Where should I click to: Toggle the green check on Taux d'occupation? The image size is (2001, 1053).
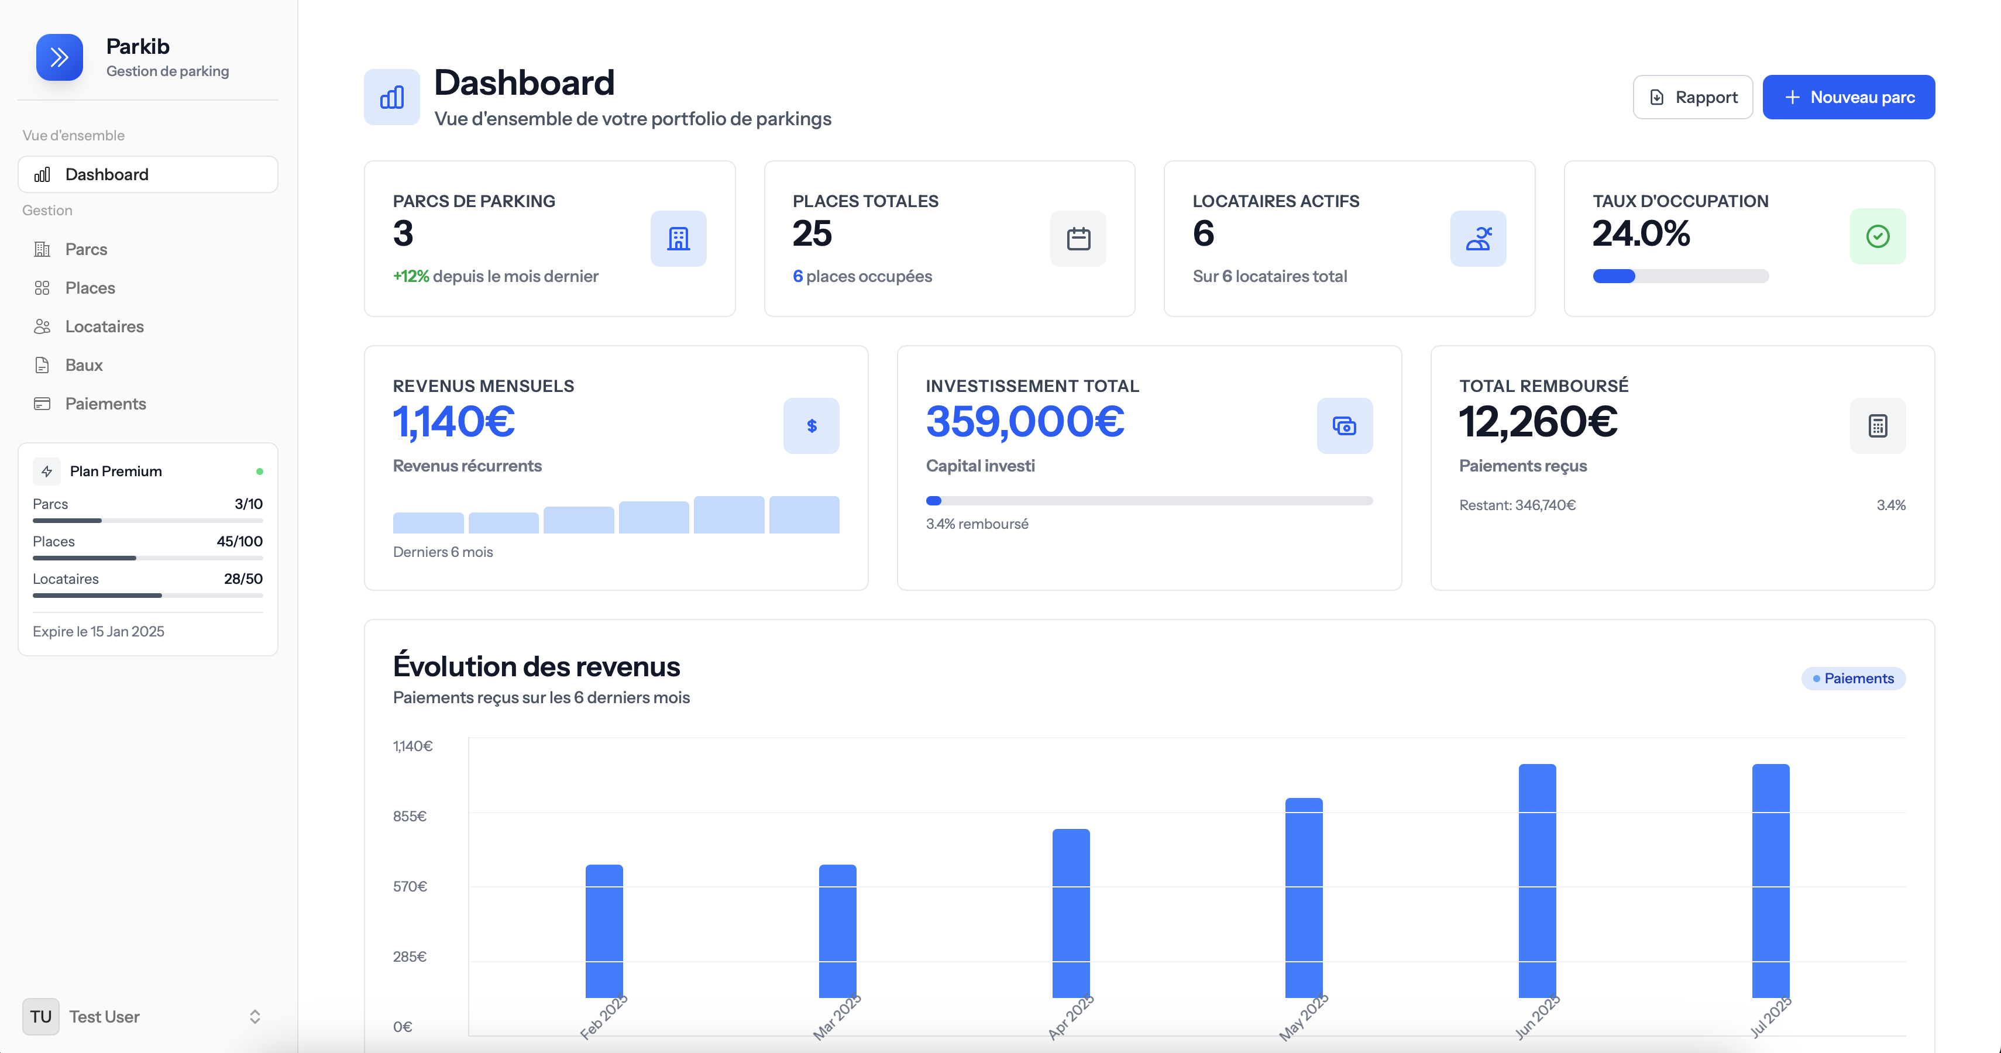point(1878,236)
